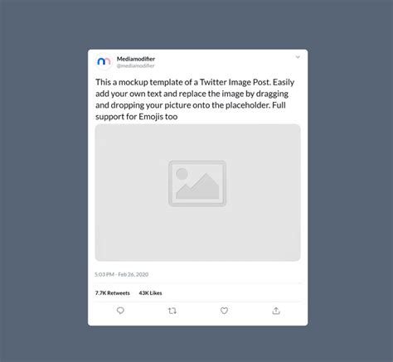Click the slate background outside the tweet card
The image size is (393, 362).
pyautogui.click(x=44, y=180)
